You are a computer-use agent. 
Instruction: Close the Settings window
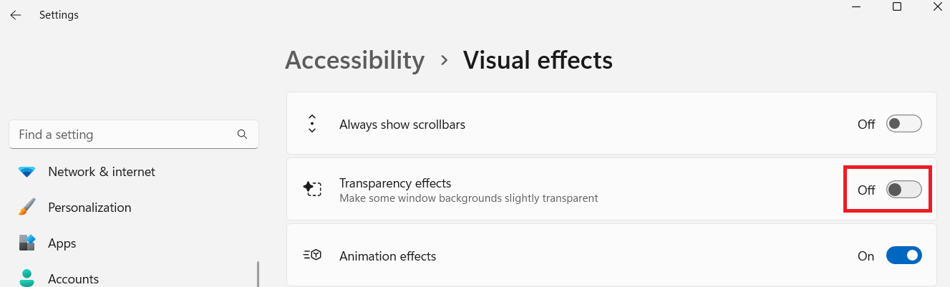[x=938, y=6]
